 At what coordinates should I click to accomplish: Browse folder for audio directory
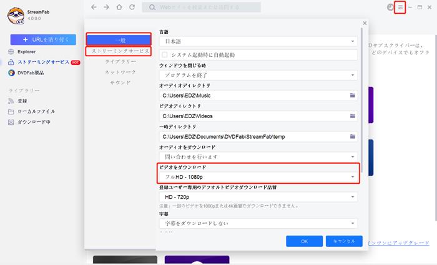353,96
